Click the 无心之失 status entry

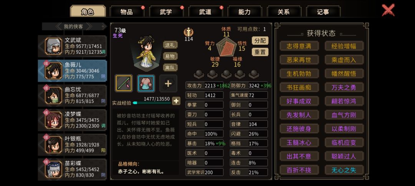344,170
